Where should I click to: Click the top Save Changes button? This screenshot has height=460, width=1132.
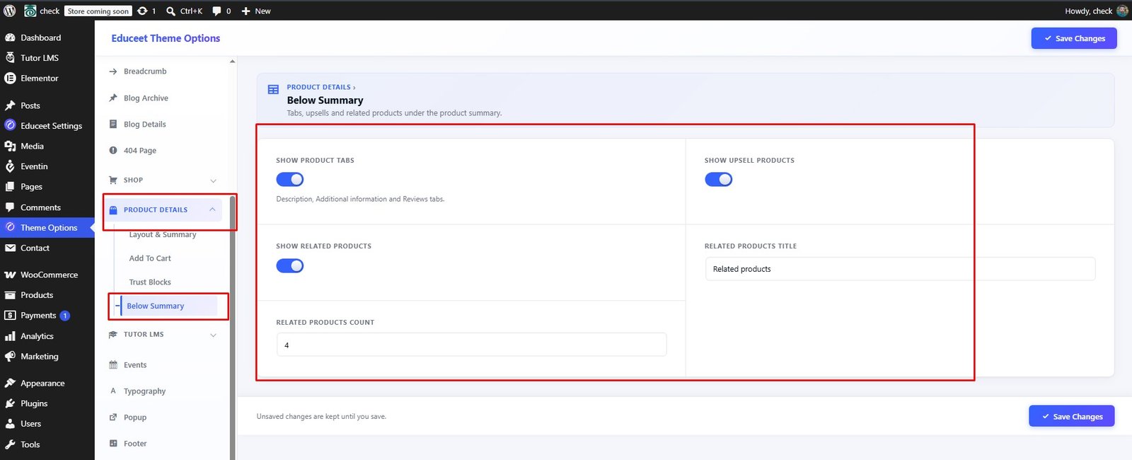click(x=1074, y=38)
